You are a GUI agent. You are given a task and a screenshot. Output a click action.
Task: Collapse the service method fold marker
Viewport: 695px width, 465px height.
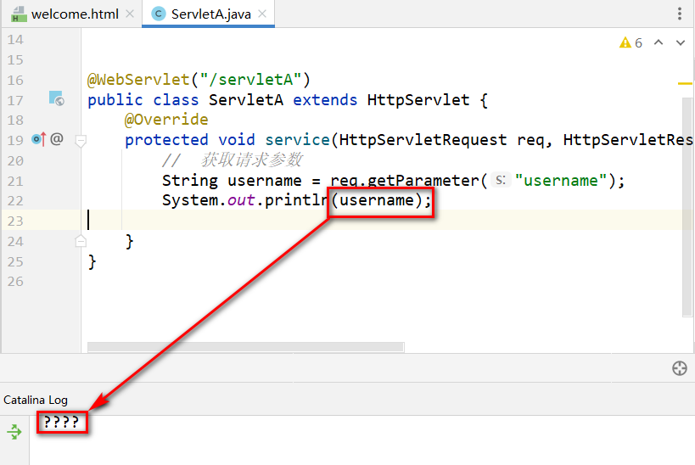tap(81, 140)
